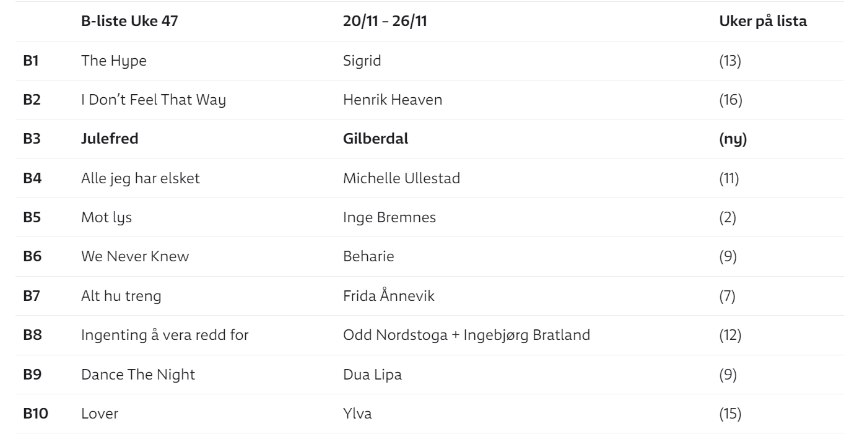Click "Alle jeg har elsket" song title

(141, 178)
